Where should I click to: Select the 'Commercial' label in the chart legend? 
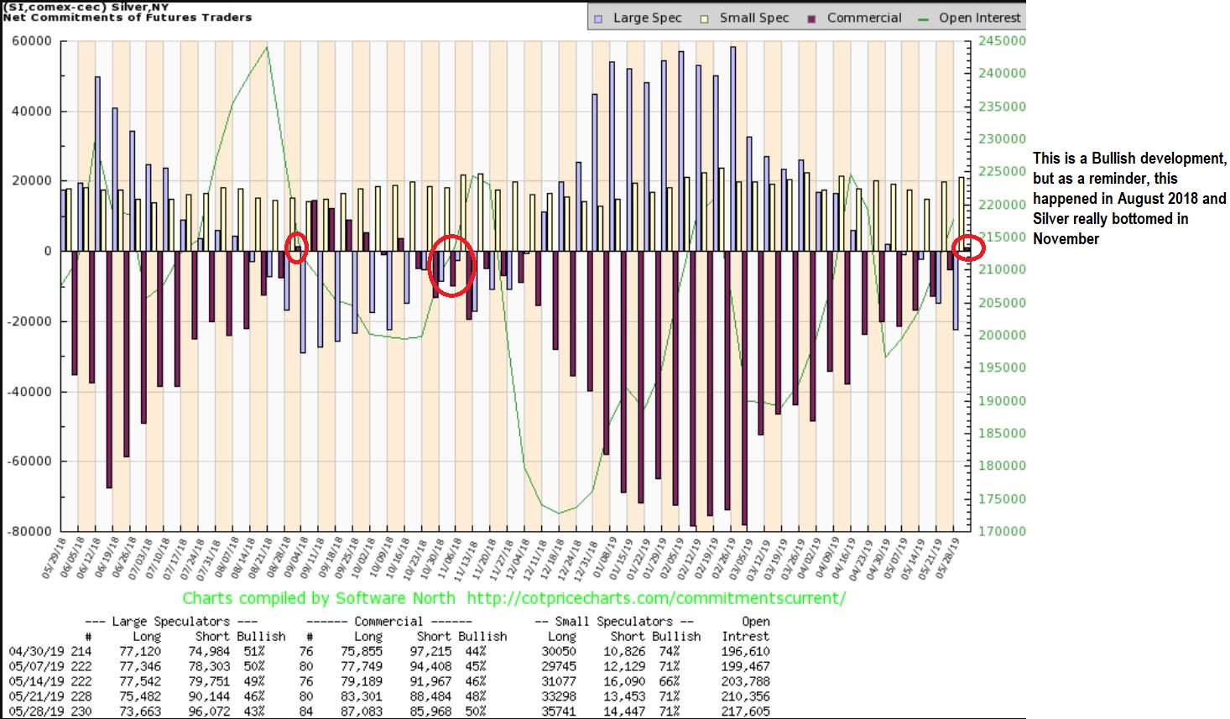pyautogui.click(x=864, y=18)
